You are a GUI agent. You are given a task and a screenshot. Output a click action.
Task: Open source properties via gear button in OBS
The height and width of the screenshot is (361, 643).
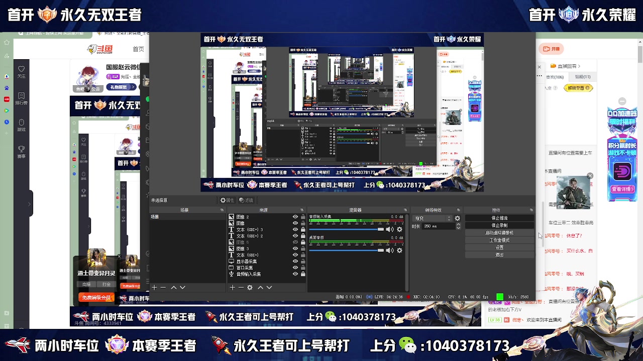click(227, 200)
